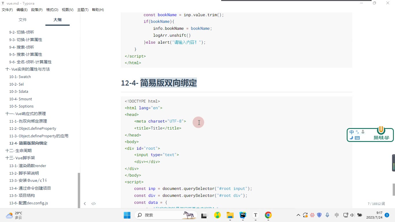The height and width of the screenshot is (222, 395).
Task: Open the 主题(T) menu
Action: tap(83, 10)
